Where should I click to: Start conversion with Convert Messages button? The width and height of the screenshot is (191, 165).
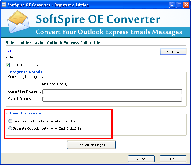pyautogui.click(x=91, y=145)
